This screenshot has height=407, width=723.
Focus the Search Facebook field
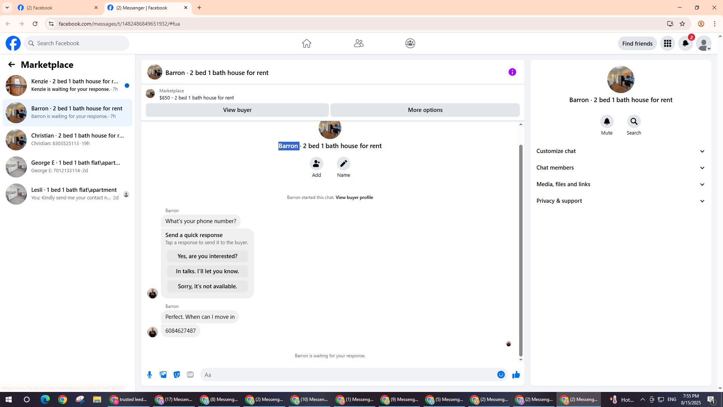pyautogui.click(x=76, y=43)
